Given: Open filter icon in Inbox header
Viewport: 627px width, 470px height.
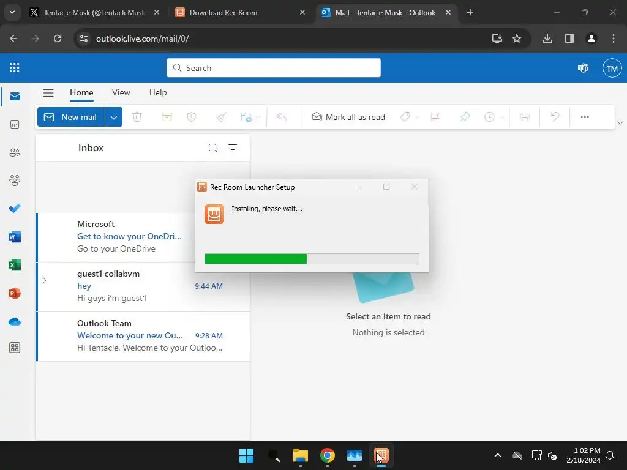Looking at the screenshot, I should pyautogui.click(x=233, y=147).
